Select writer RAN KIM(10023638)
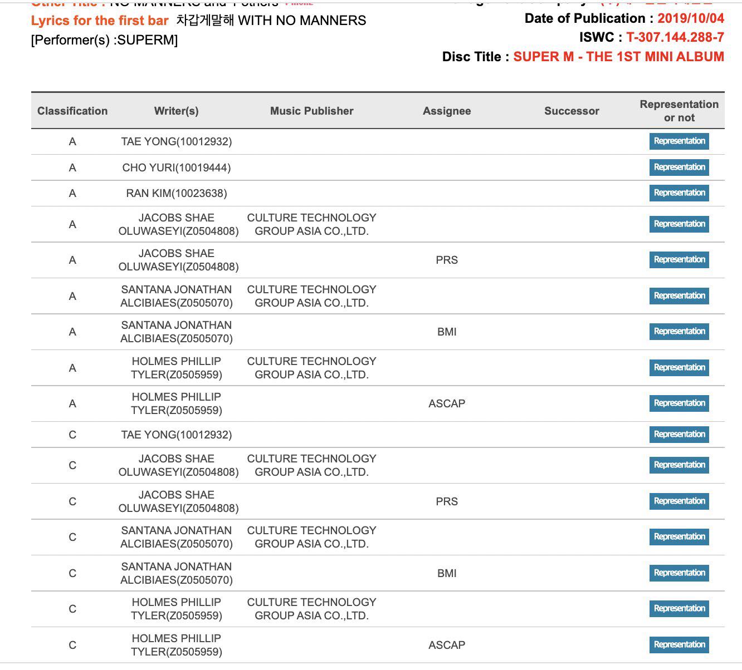This screenshot has height=670, width=742. tap(177, 193)
